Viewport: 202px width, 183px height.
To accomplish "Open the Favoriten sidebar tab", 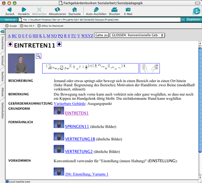I will pyautogui.click(x=2, y=43).
